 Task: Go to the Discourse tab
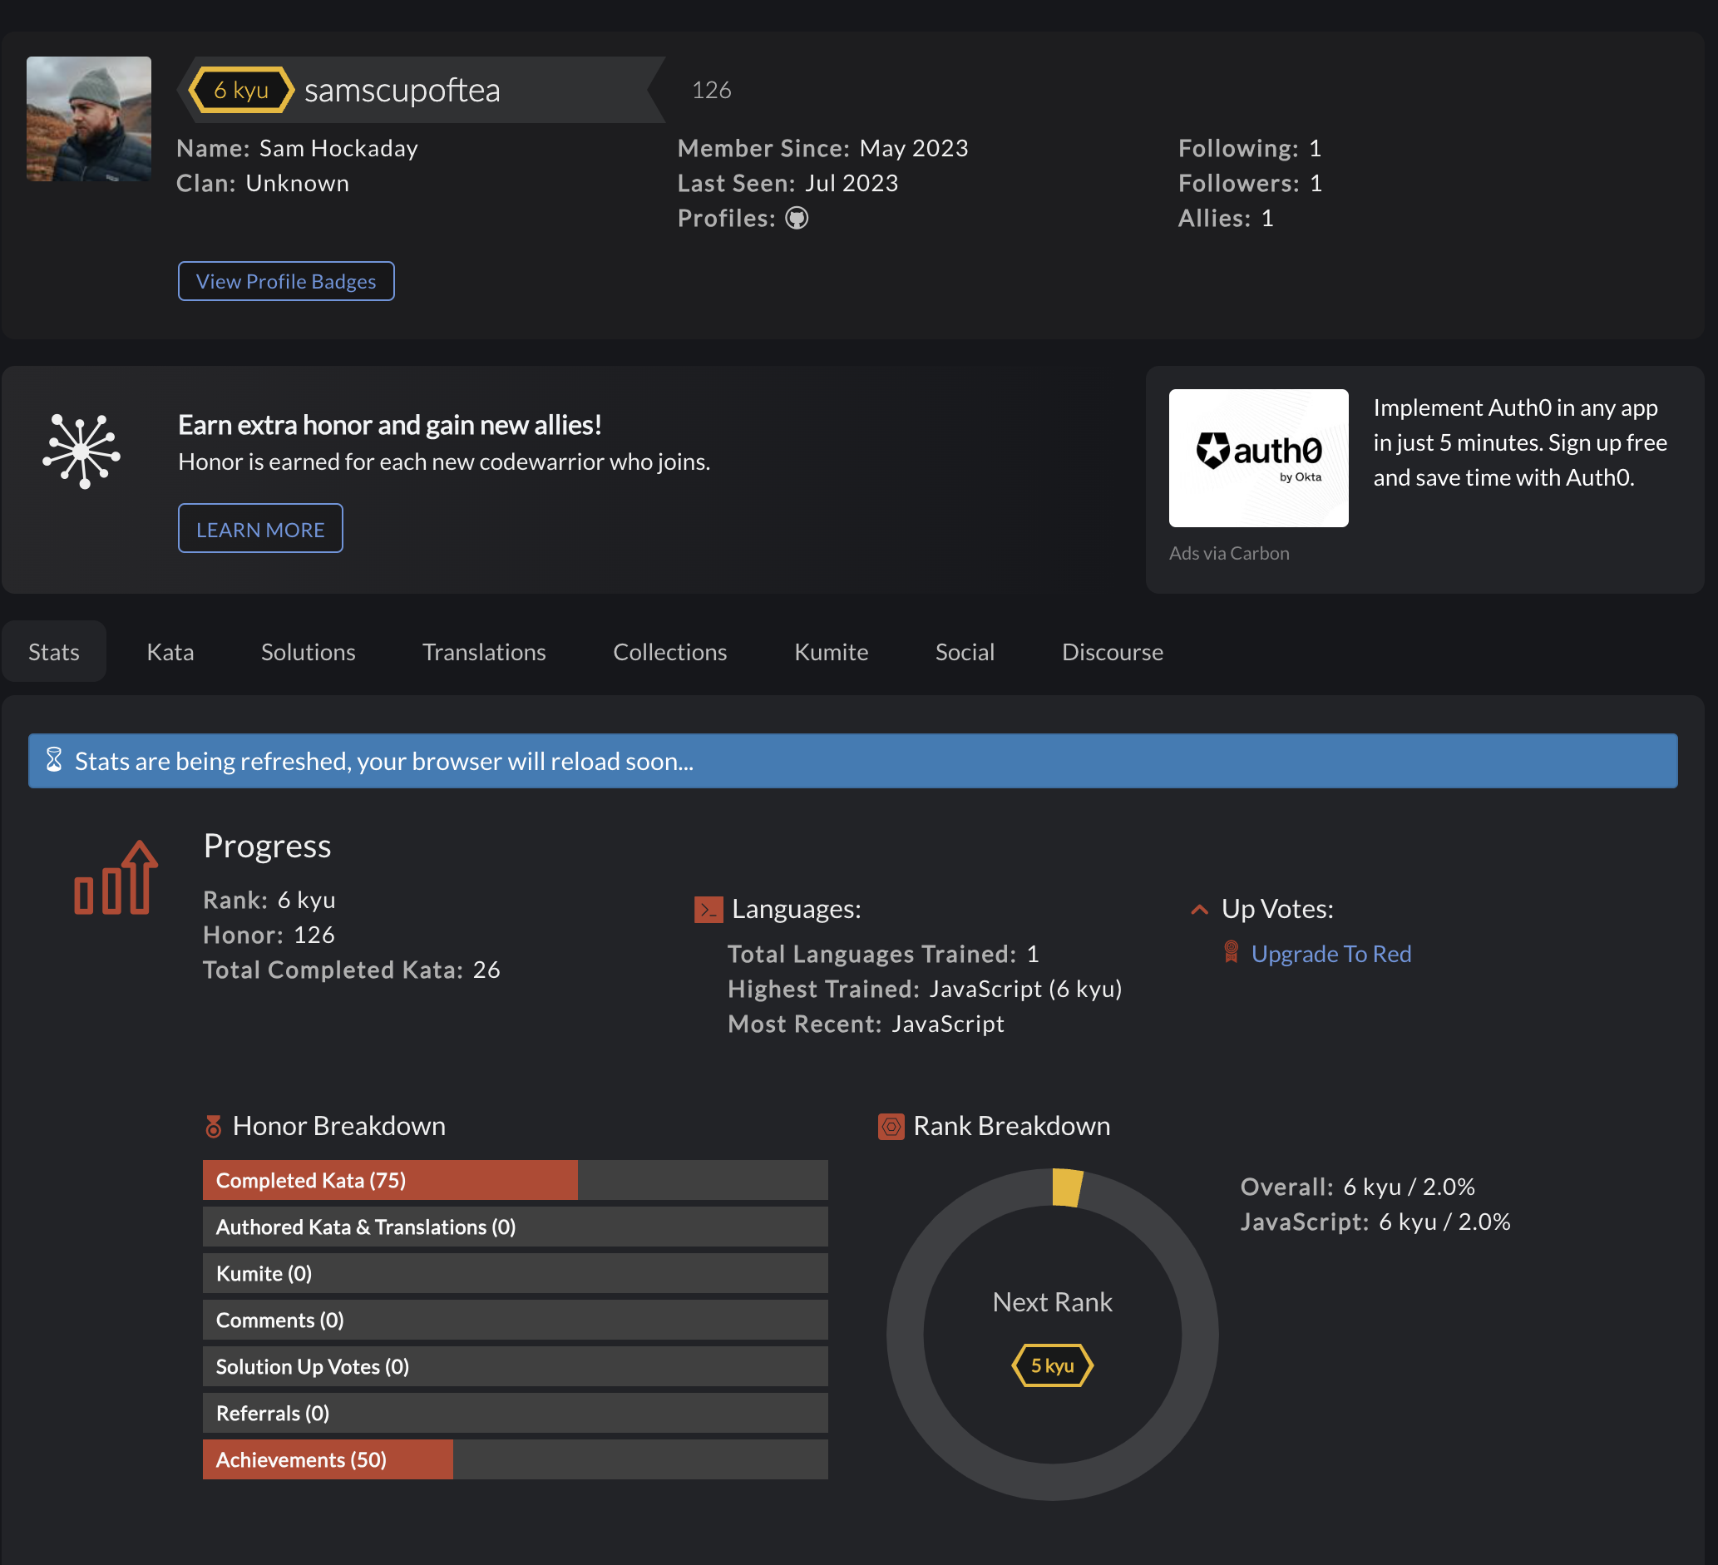[x=1111, y=652]
